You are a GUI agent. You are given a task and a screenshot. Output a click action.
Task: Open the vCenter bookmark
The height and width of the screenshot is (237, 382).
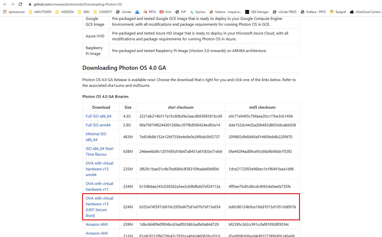click(124, 12)
